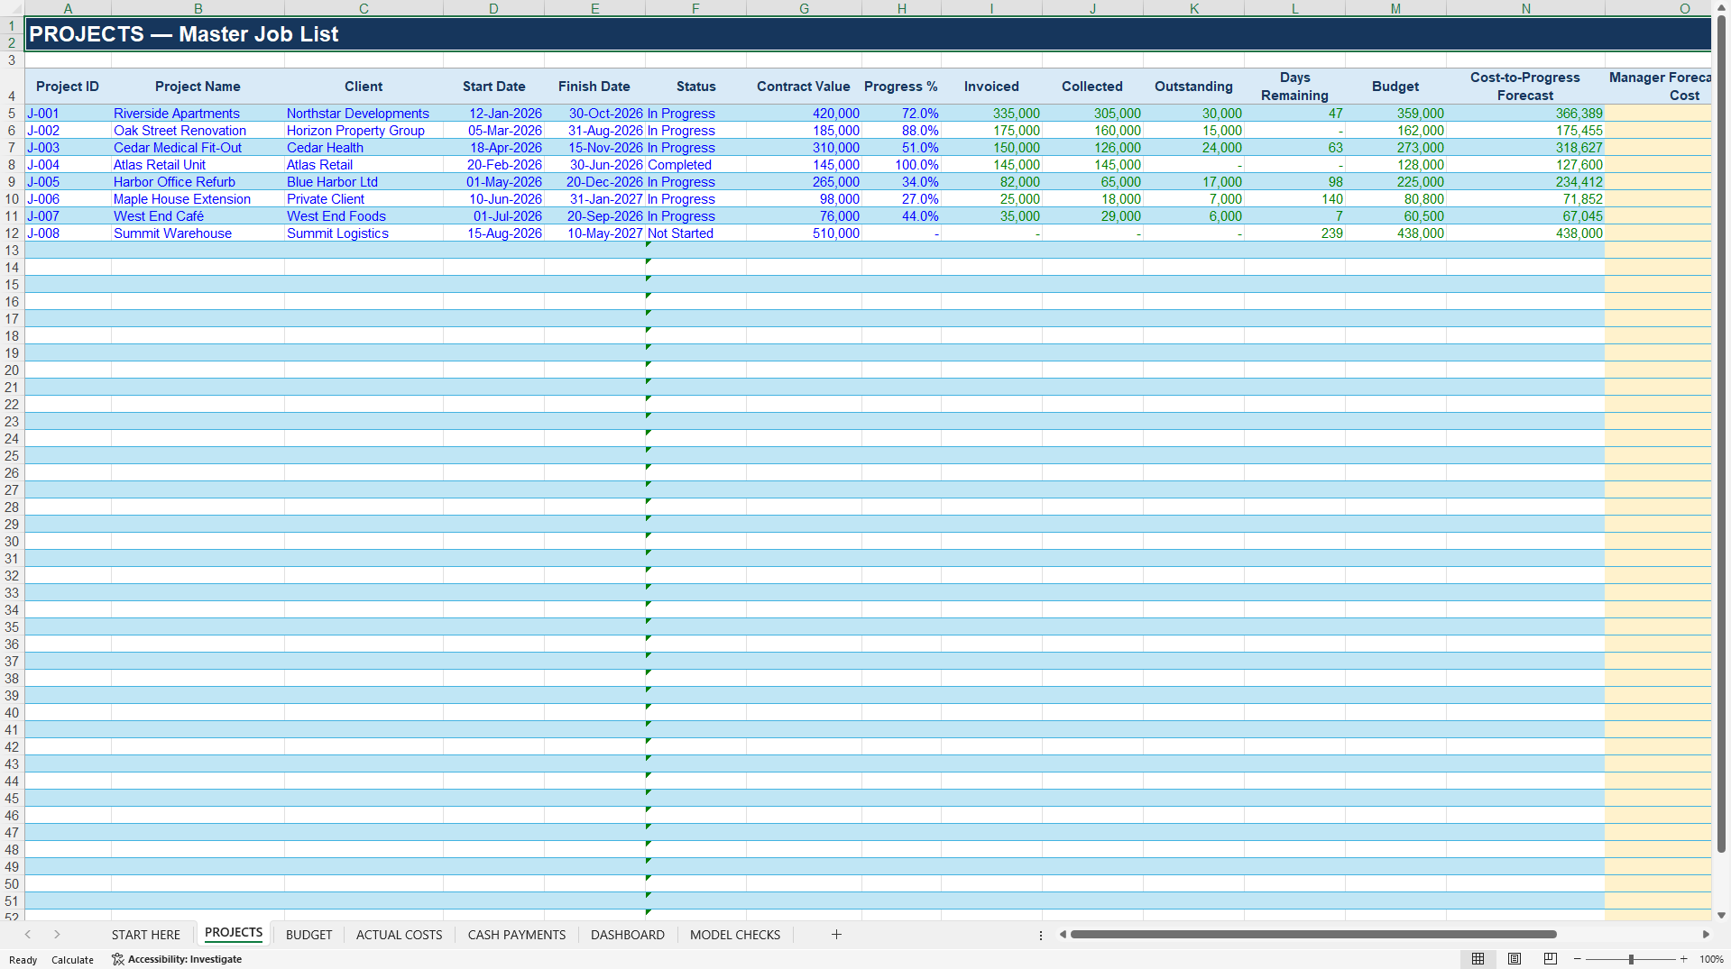This screenshot has height=969, width=1731.
Task: Select the PROJECTS sheet tab
Action: point(234,933)
